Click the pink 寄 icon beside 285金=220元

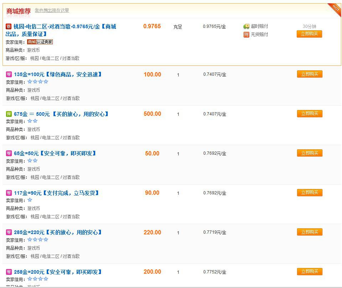pos(9,232)
